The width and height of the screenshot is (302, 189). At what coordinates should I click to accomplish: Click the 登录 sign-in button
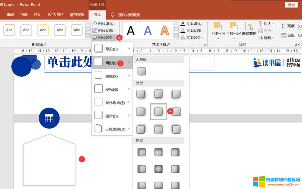291,4
